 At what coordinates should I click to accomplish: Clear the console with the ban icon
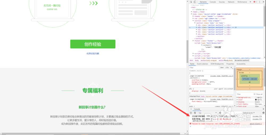pos(195,113)
